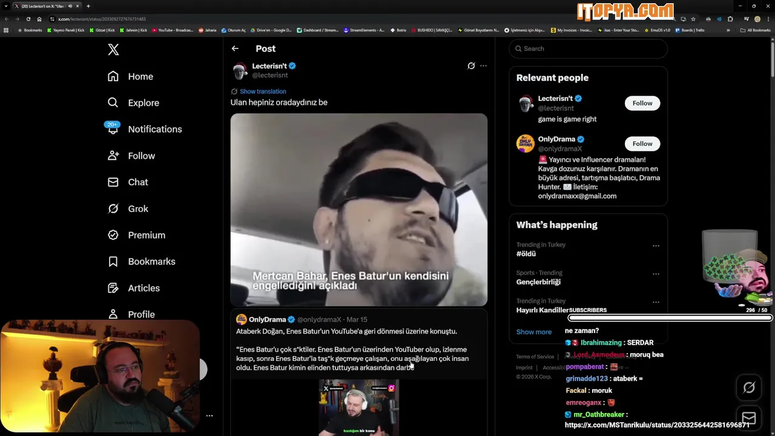Click into the Search input field
The height and width of the screenshot is (436, 775).
point(588,48)
